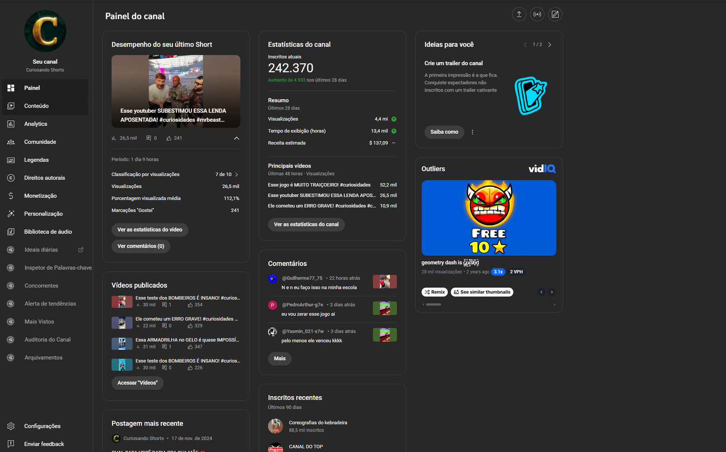Show next Outliers video

pos(552,292)
